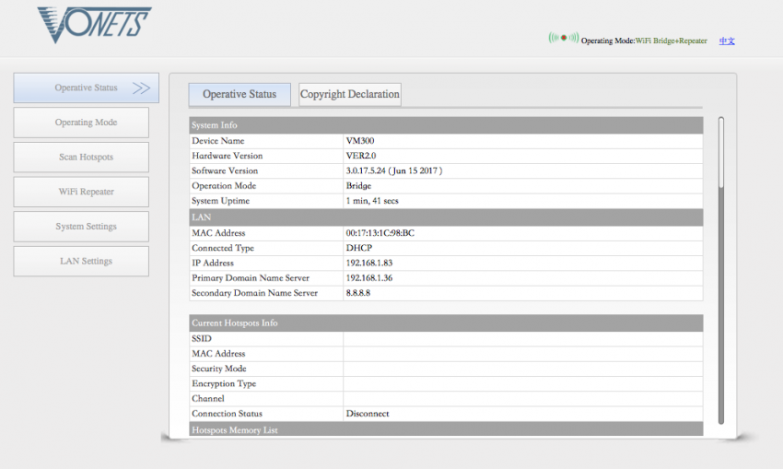Click the Connection Status value Disconnect
Viewport: 783px width, 469px height.
[x=368, y=414]
